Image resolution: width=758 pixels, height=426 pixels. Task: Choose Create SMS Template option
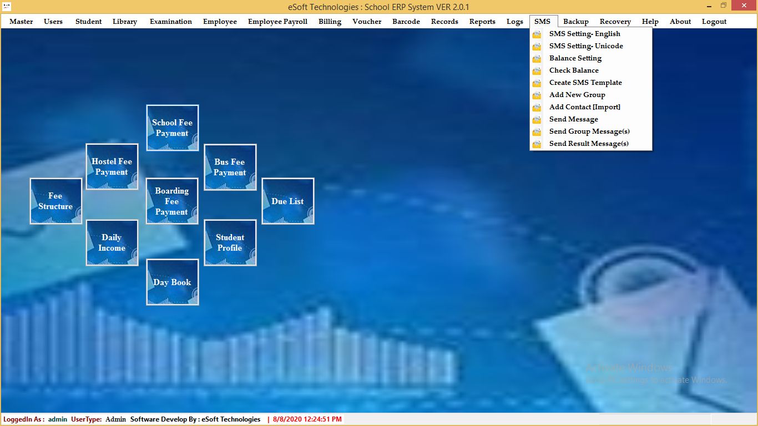coord(591,83)
